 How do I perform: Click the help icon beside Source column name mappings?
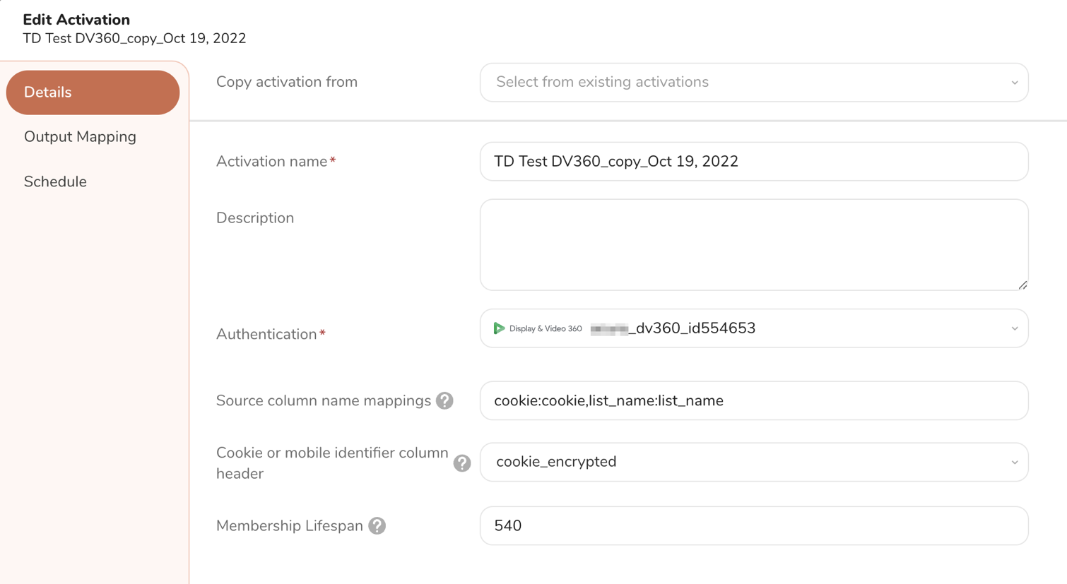[x=444, y=401]
